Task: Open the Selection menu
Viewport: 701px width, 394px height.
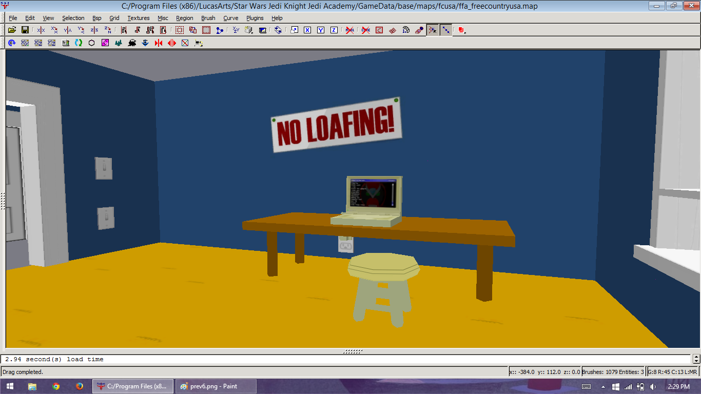Action: click(73, 18)
